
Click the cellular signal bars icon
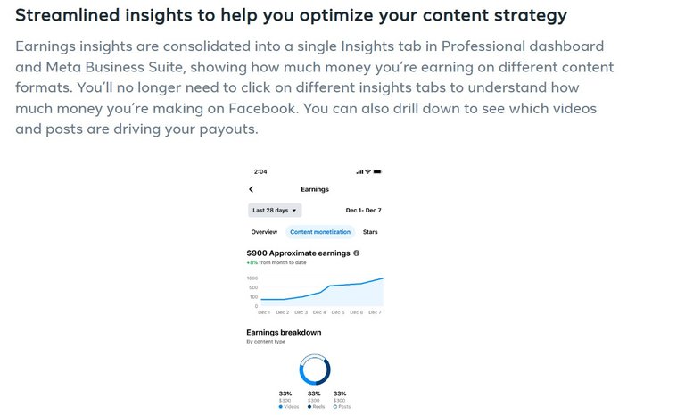tap(359, 172)
